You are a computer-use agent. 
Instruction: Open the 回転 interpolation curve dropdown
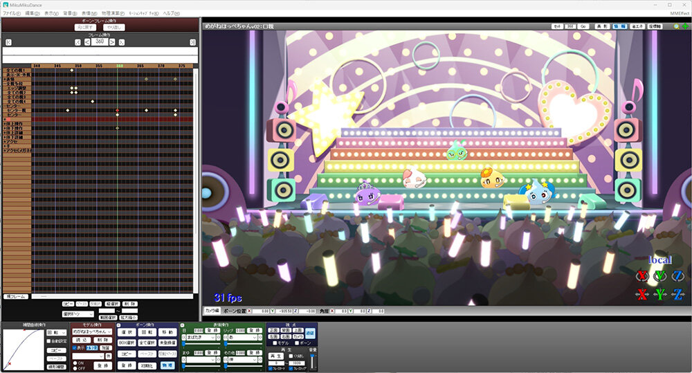tap(56, 332)
